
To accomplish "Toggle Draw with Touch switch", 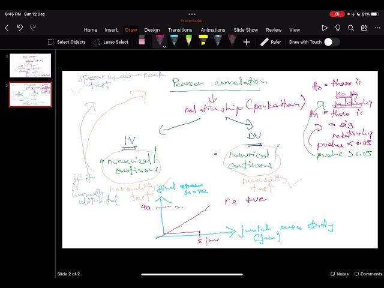I will pyautogui.click(x=332, y=42).
